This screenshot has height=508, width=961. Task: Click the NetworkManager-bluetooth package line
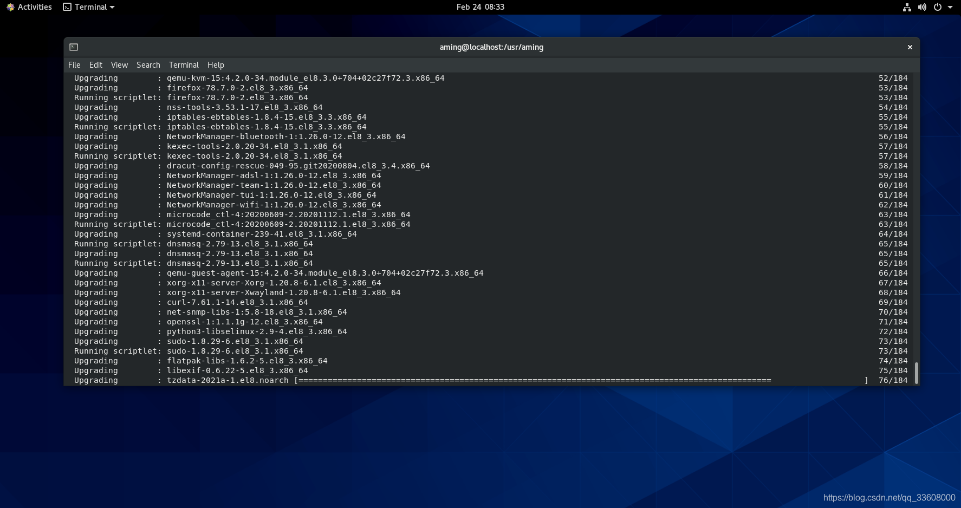click(x=491, y=137)
